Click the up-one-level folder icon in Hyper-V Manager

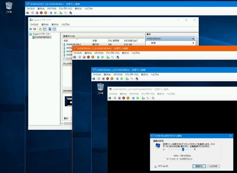point(40,29)
